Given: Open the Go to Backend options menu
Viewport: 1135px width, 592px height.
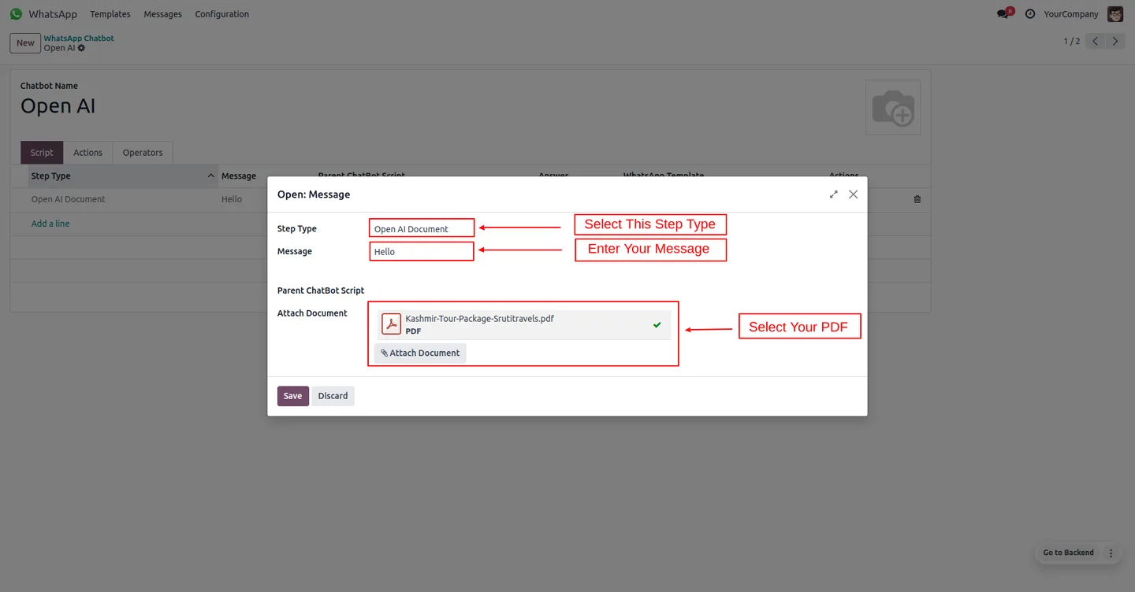Looking at the screenshot, I should [1111, 553].
